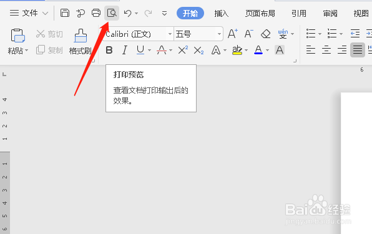Apply blue font color
The image size is (372, 234).
258,50
